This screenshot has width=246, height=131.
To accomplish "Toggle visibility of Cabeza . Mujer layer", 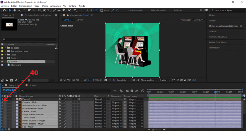I will click(x=2, y=111).
